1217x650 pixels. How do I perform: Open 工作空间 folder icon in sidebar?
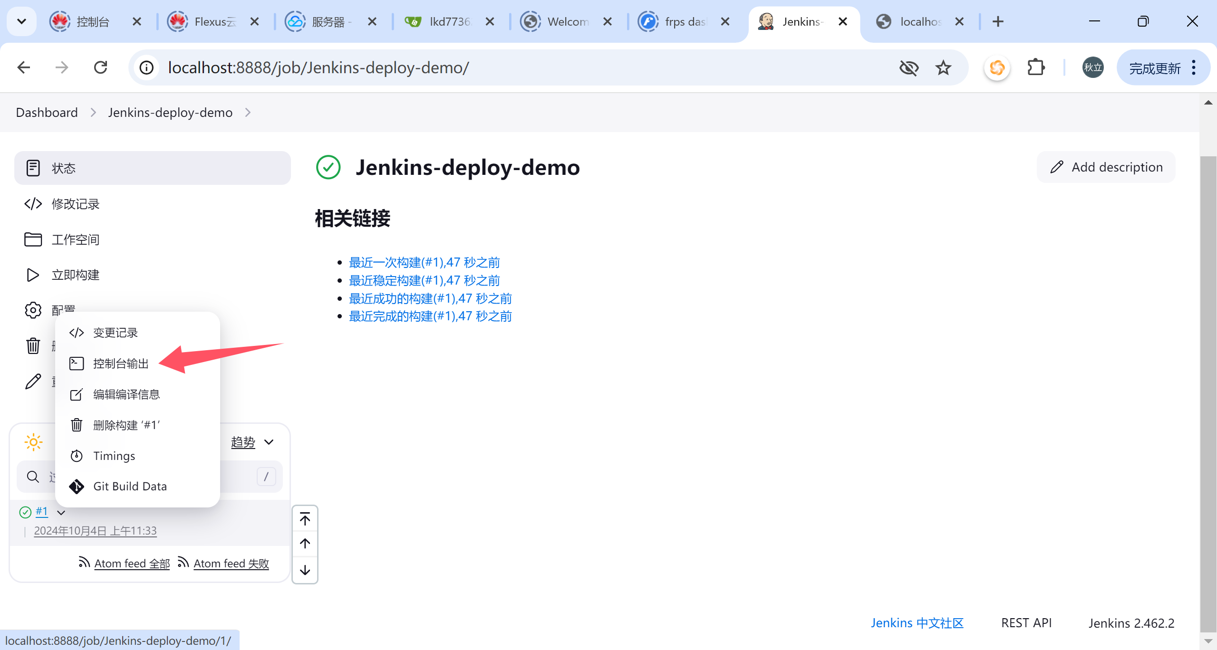(32, 239)
